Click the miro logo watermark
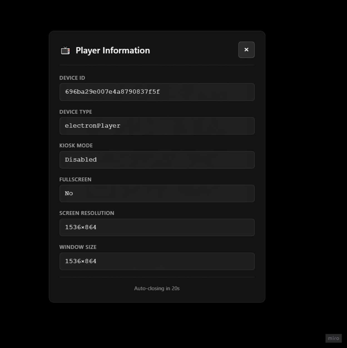The width and height of the screenshot is (347, 348). [333, 338]
